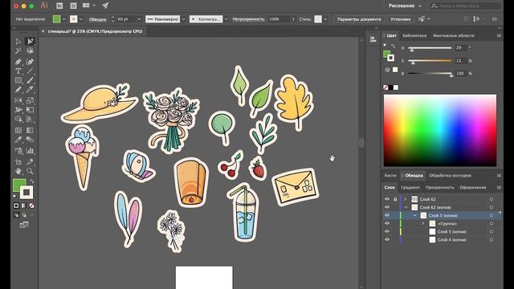Viewport: 514px width, 289px height.
Task: Switch to the Кисти tab
Action: tap(390, 176)
